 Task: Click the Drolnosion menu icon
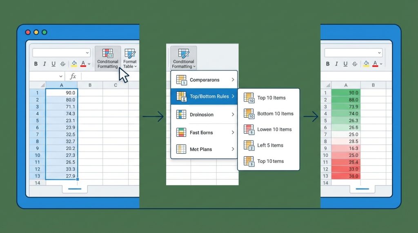coord(181,114)
